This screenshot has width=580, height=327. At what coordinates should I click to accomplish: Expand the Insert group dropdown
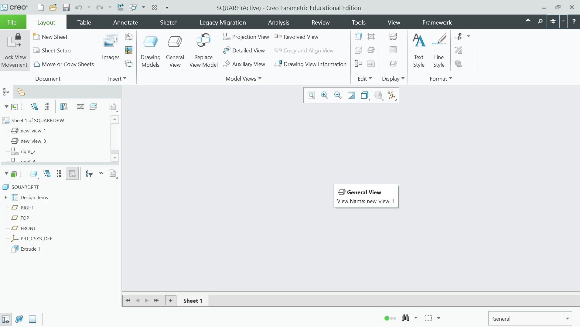[117, 78]
